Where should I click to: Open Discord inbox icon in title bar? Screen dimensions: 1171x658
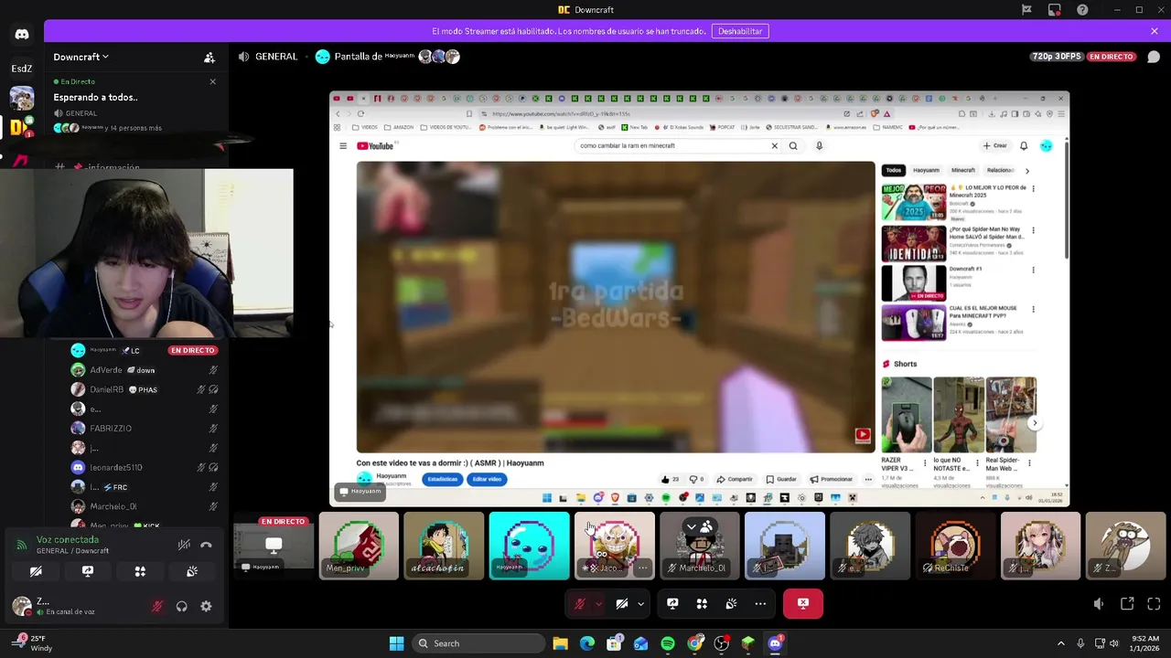click(x=1055, y=10)
